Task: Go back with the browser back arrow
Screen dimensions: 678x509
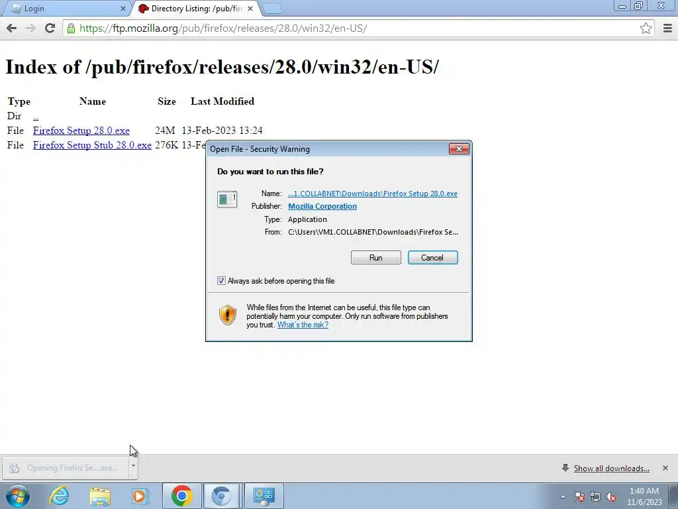Action: click(12, 28)
